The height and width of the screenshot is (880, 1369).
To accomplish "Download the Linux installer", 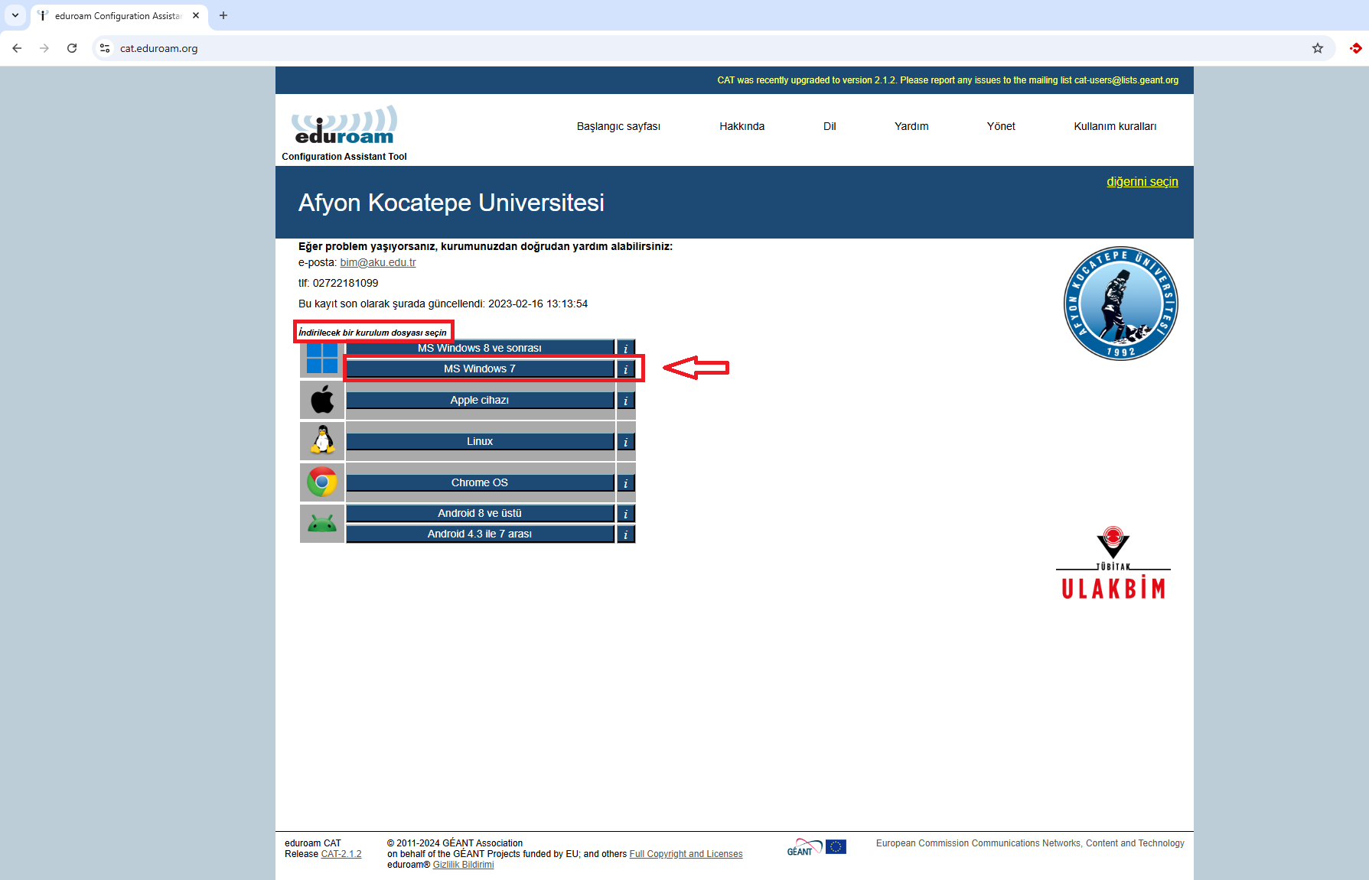I will tap(480, 442).
